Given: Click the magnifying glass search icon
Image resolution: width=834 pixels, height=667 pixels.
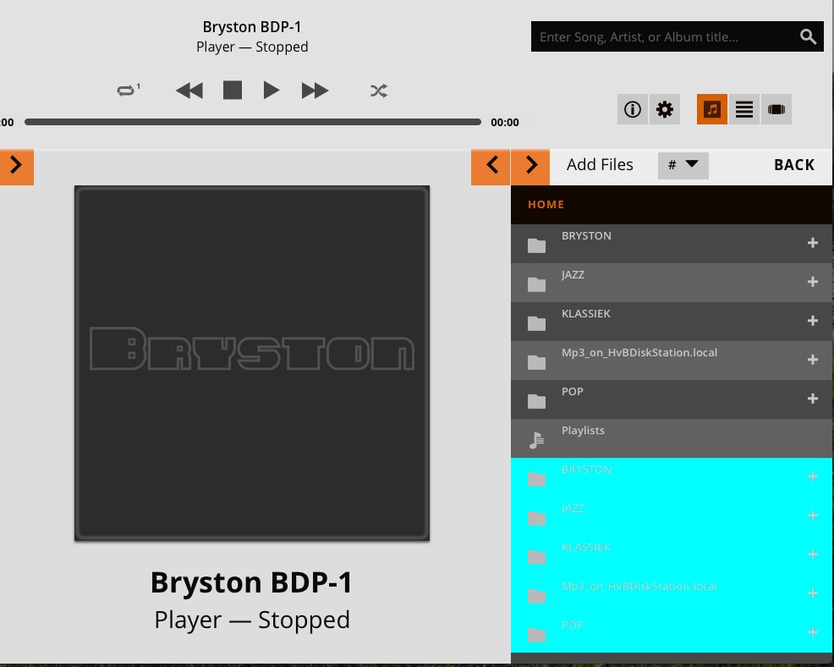Looking at the screenshot, I should click(x=808, y=36).
